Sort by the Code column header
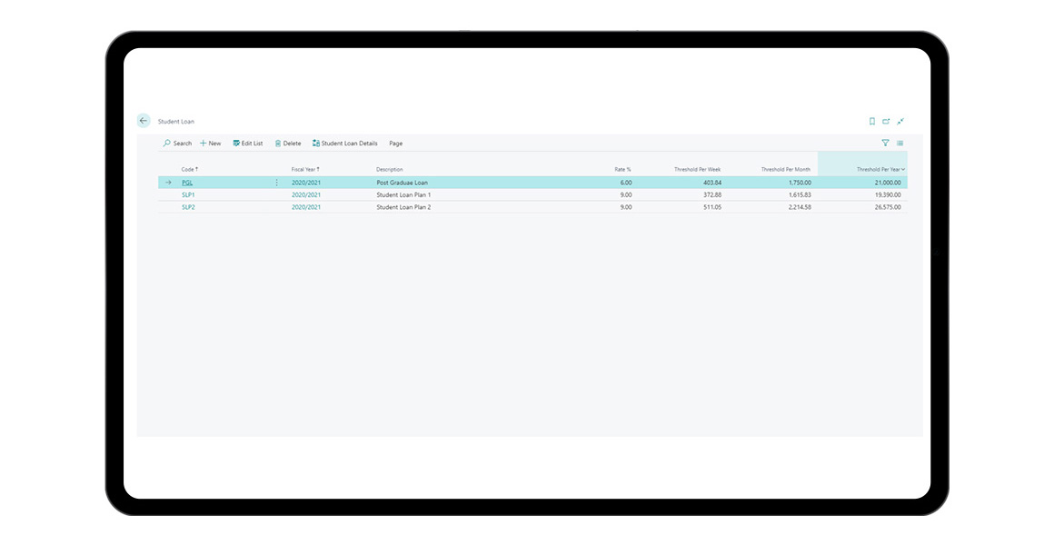The height and width of the screenshot is (545, 1054). 189,170
